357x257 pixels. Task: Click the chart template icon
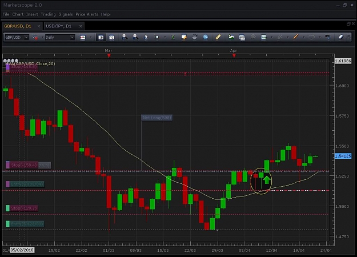click(264, 37)
